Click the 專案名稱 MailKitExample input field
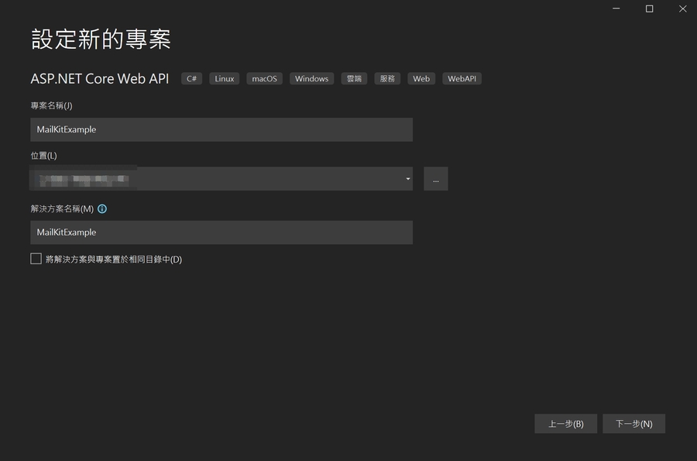 221,129
